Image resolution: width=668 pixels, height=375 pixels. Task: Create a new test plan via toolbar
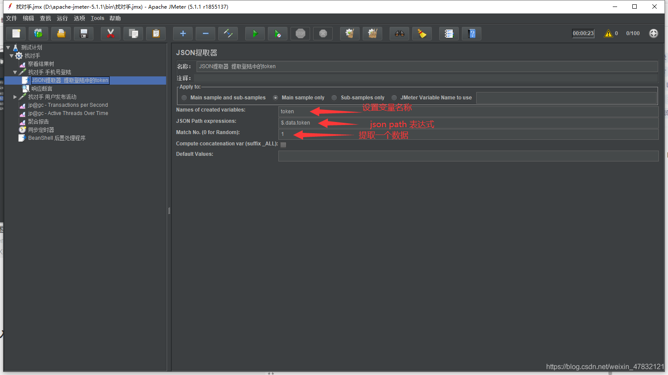[16, 33]
